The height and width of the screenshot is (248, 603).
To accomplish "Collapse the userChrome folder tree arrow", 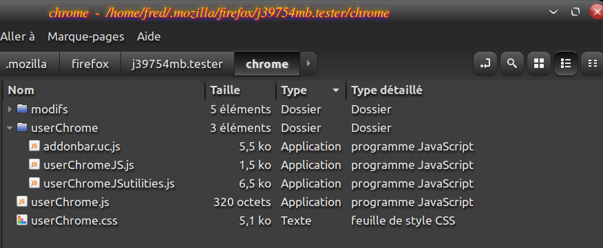I will point(10,128).
